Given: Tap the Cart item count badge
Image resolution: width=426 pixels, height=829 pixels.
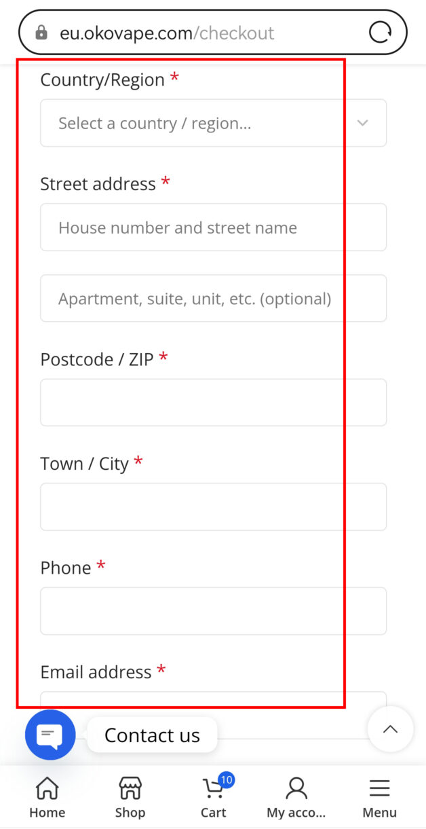Looking at the screenshot, I should coord(227,780).
